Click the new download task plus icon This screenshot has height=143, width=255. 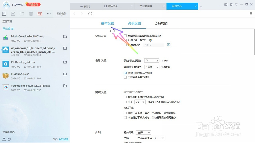pos(4,14)
